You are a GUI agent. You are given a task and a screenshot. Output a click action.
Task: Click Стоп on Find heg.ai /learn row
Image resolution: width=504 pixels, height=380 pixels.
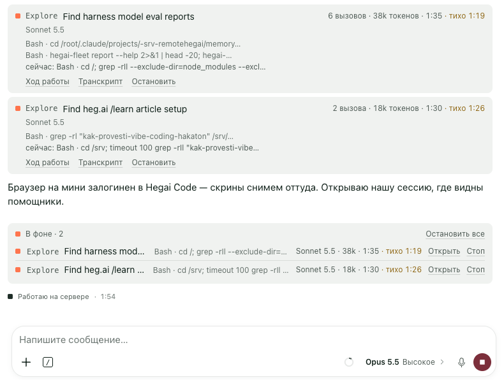476,270
